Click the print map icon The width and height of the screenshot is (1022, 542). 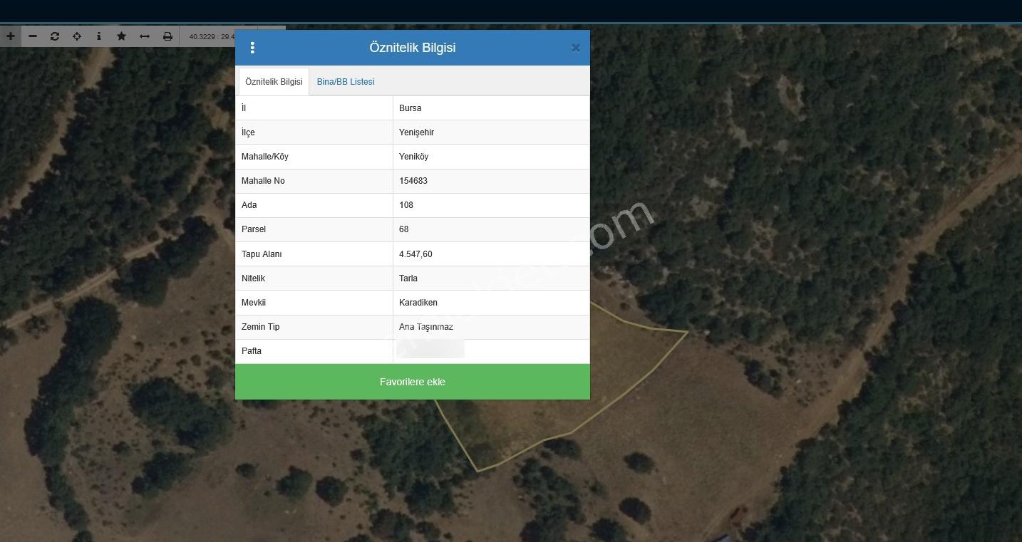click(x=167, y=36)
